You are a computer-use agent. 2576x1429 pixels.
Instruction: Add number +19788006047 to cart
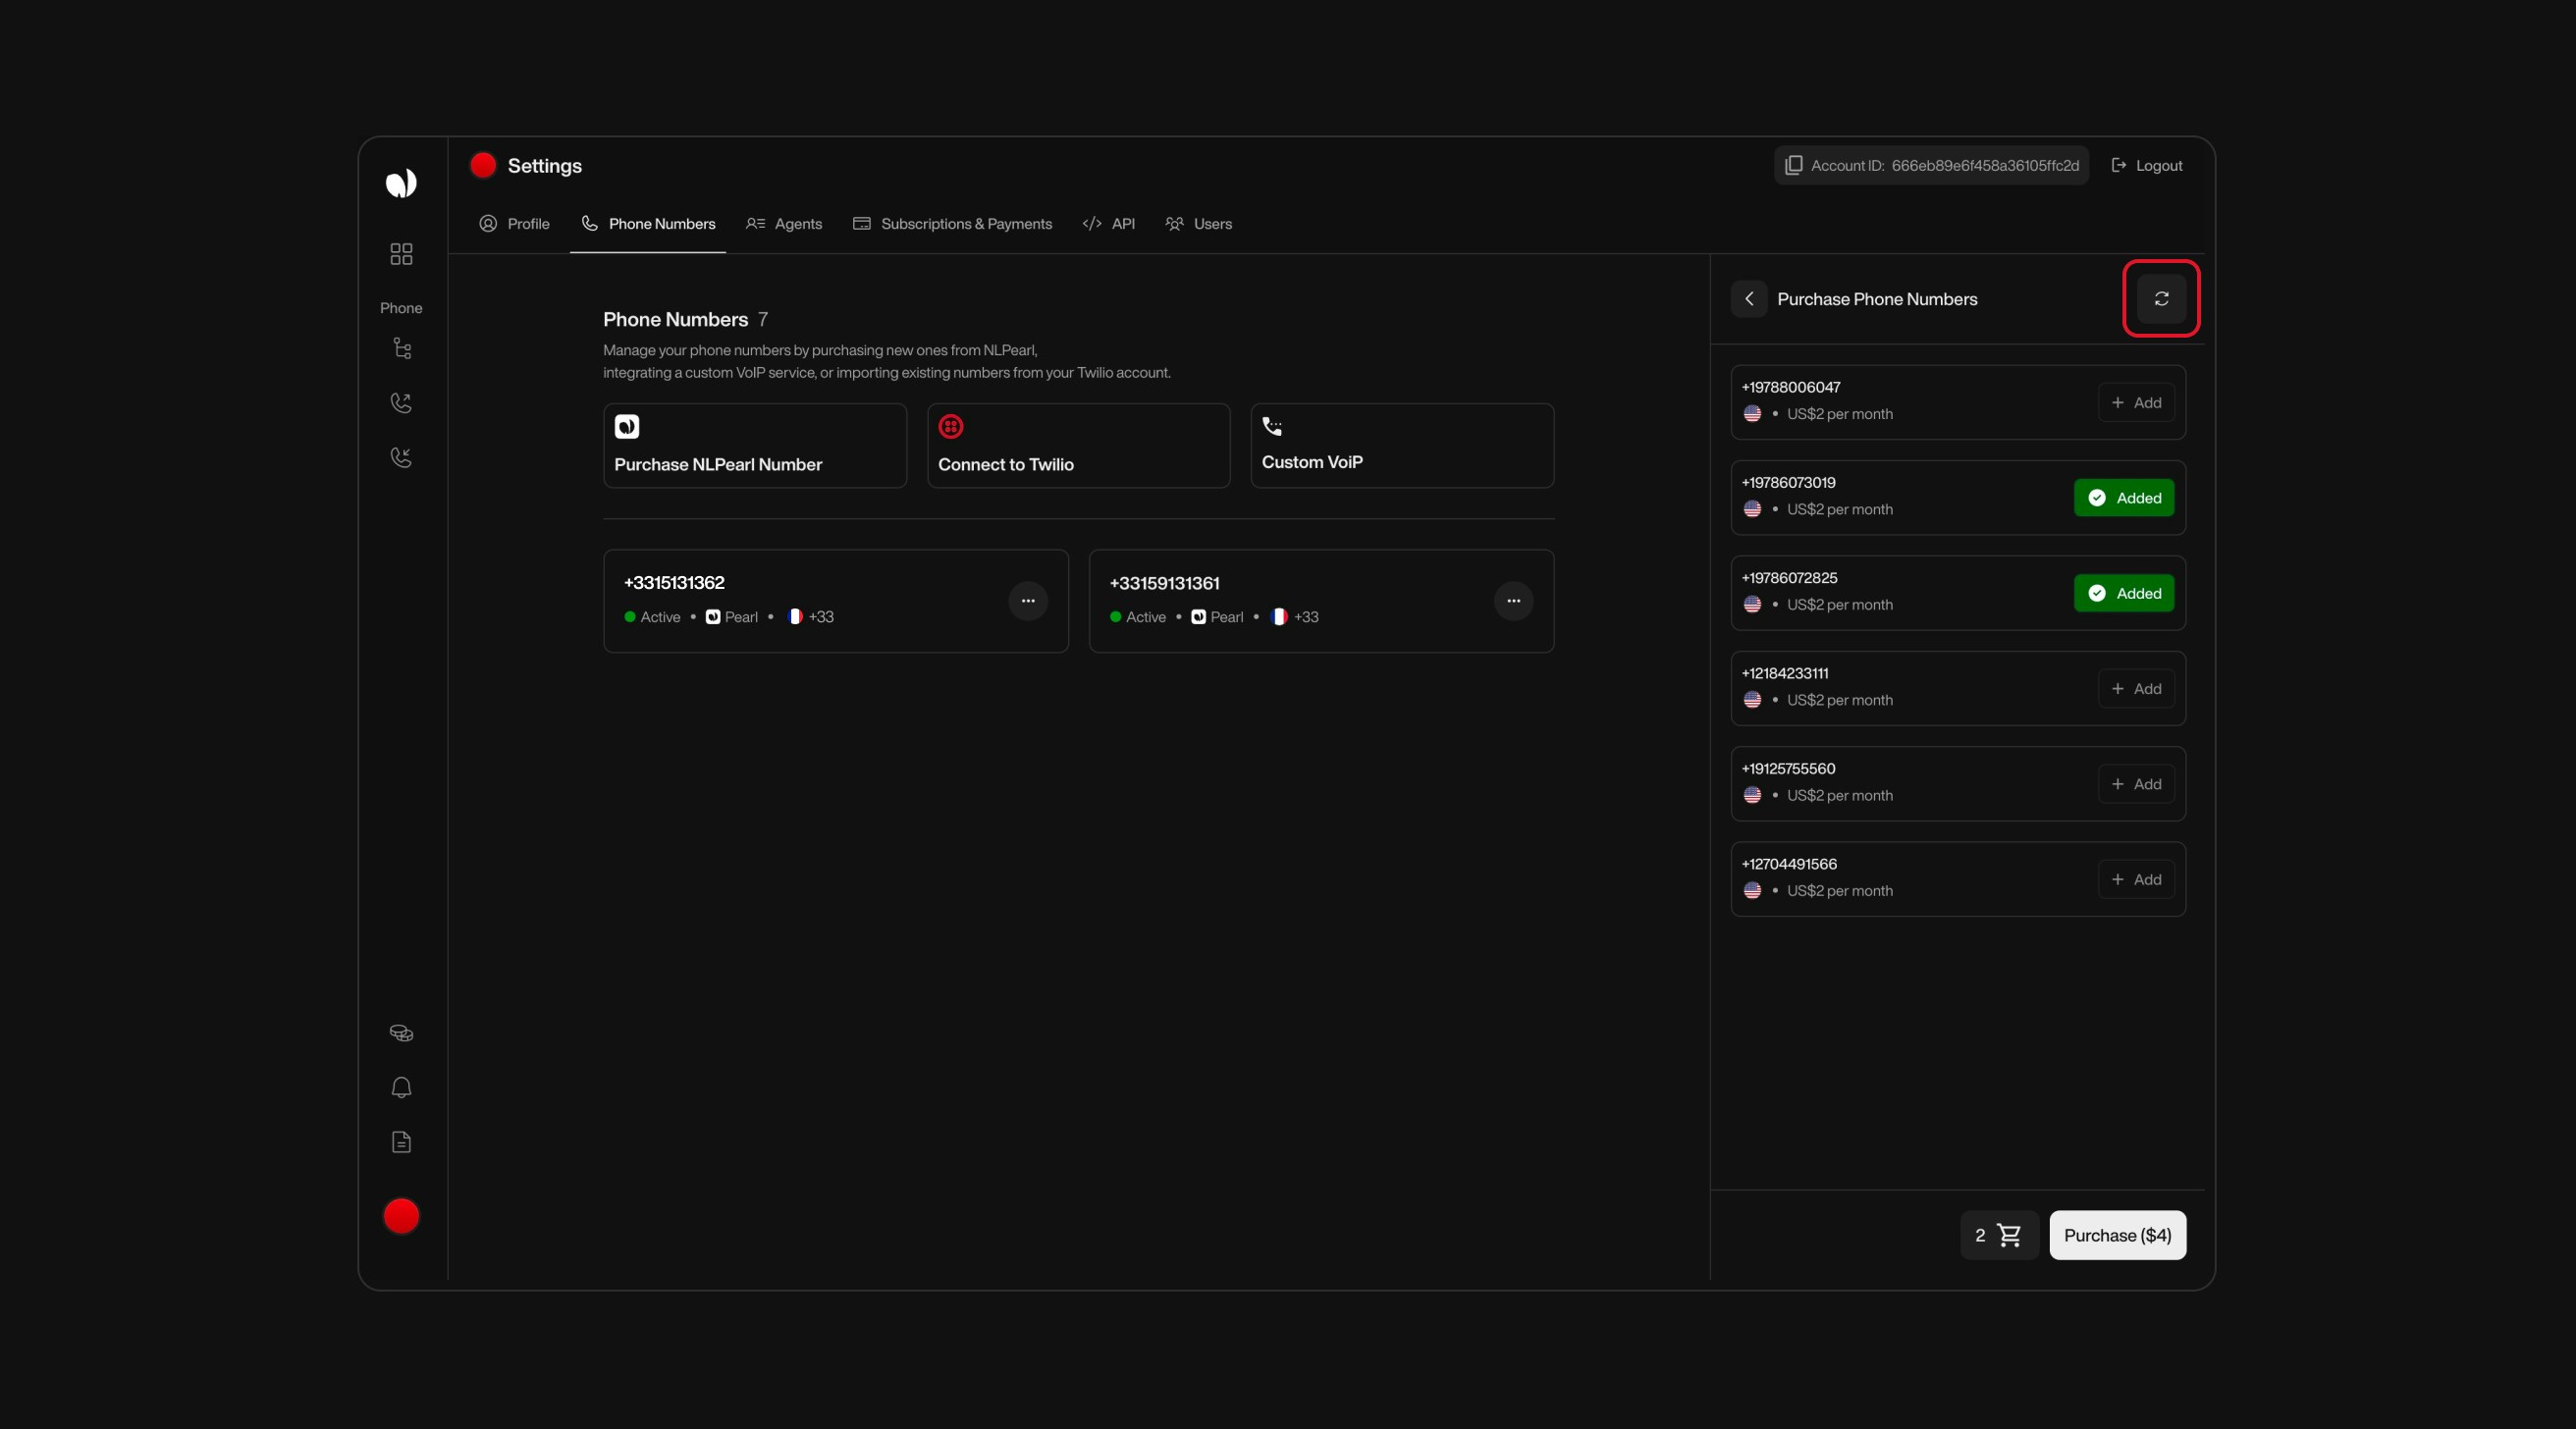2136,402
